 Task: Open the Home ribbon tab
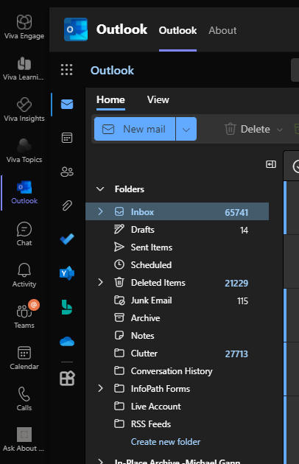point(110,99)
